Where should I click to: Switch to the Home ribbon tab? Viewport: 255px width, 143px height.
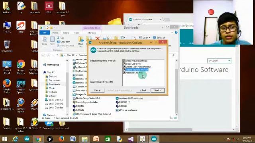(x=55, y=33)
